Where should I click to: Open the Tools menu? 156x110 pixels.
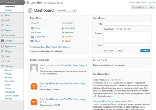click(x=7, y=61)
